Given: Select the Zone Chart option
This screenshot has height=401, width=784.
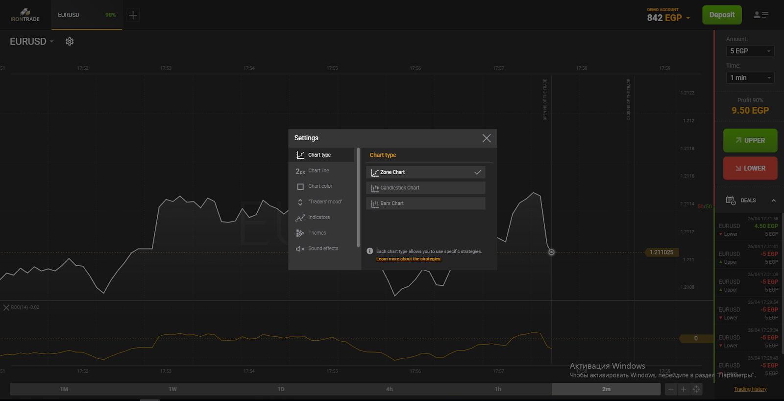Looking at the screenshot, I should point(426,172).
